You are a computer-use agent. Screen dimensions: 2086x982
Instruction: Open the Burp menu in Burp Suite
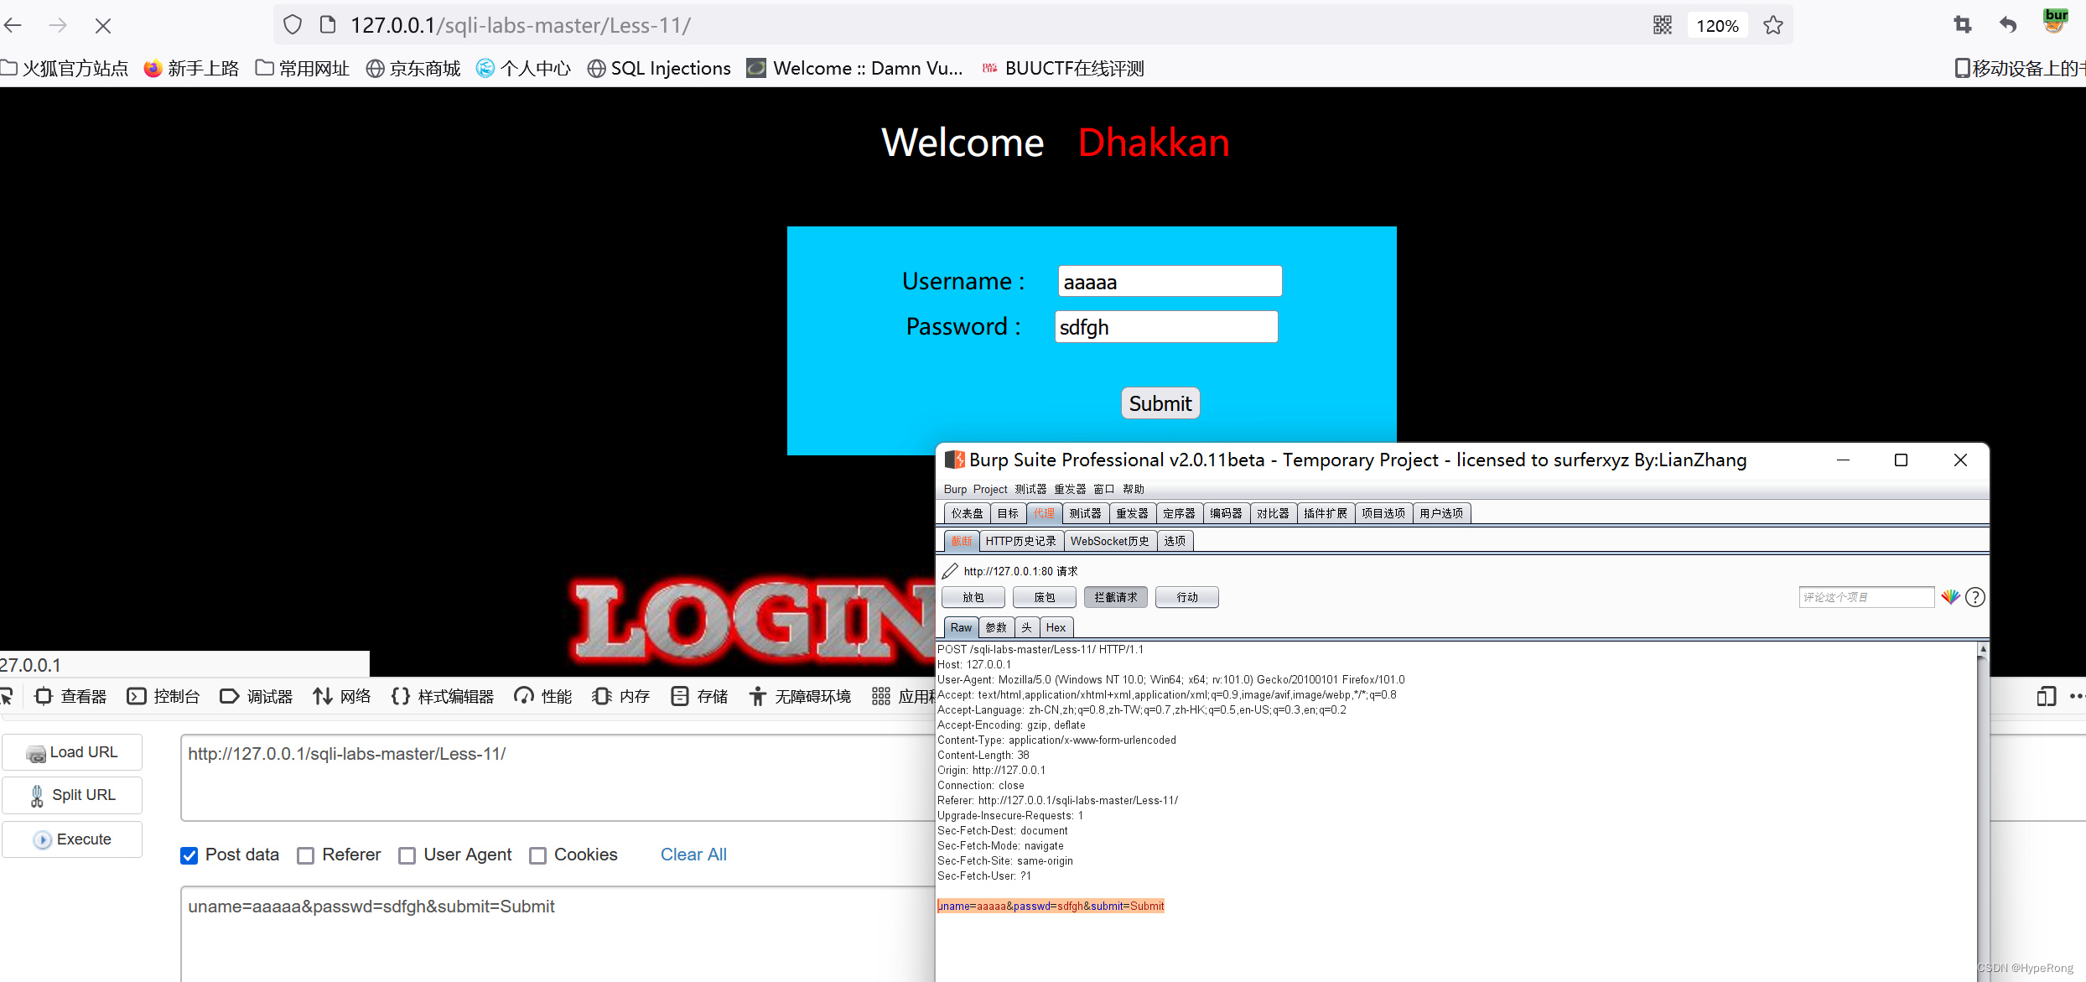955,490
